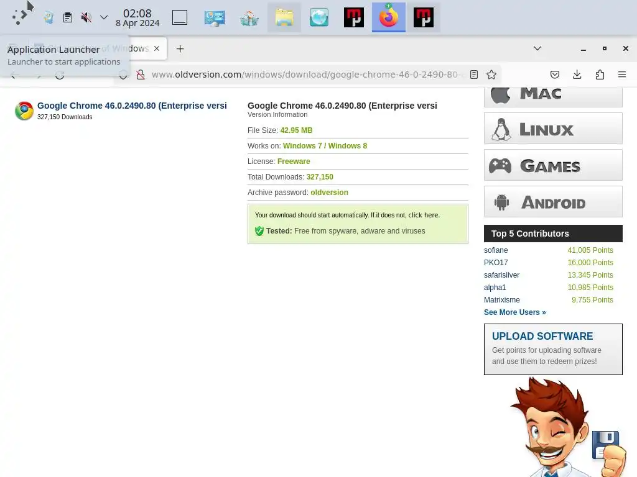Click the green Tested shield icon
This screenshot has width=637, height=477.
click(259, 231)
